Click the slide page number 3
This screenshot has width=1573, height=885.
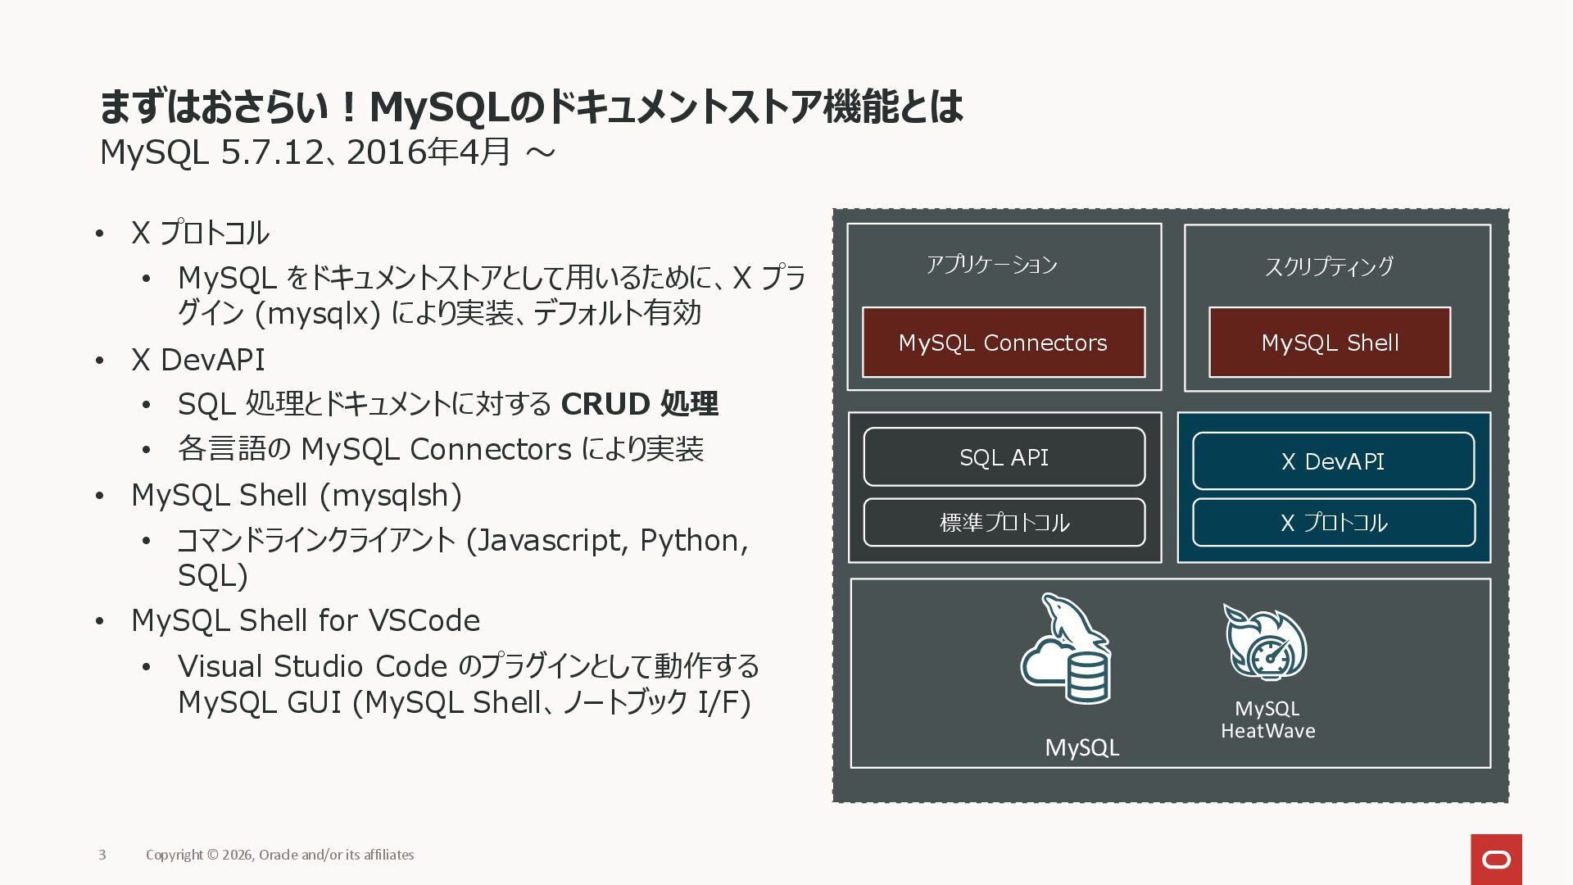(102, 855)
